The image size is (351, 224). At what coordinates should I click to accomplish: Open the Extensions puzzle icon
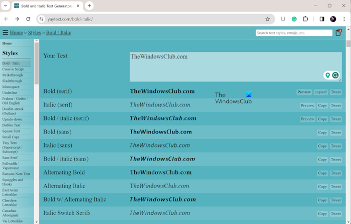[305, 19]
